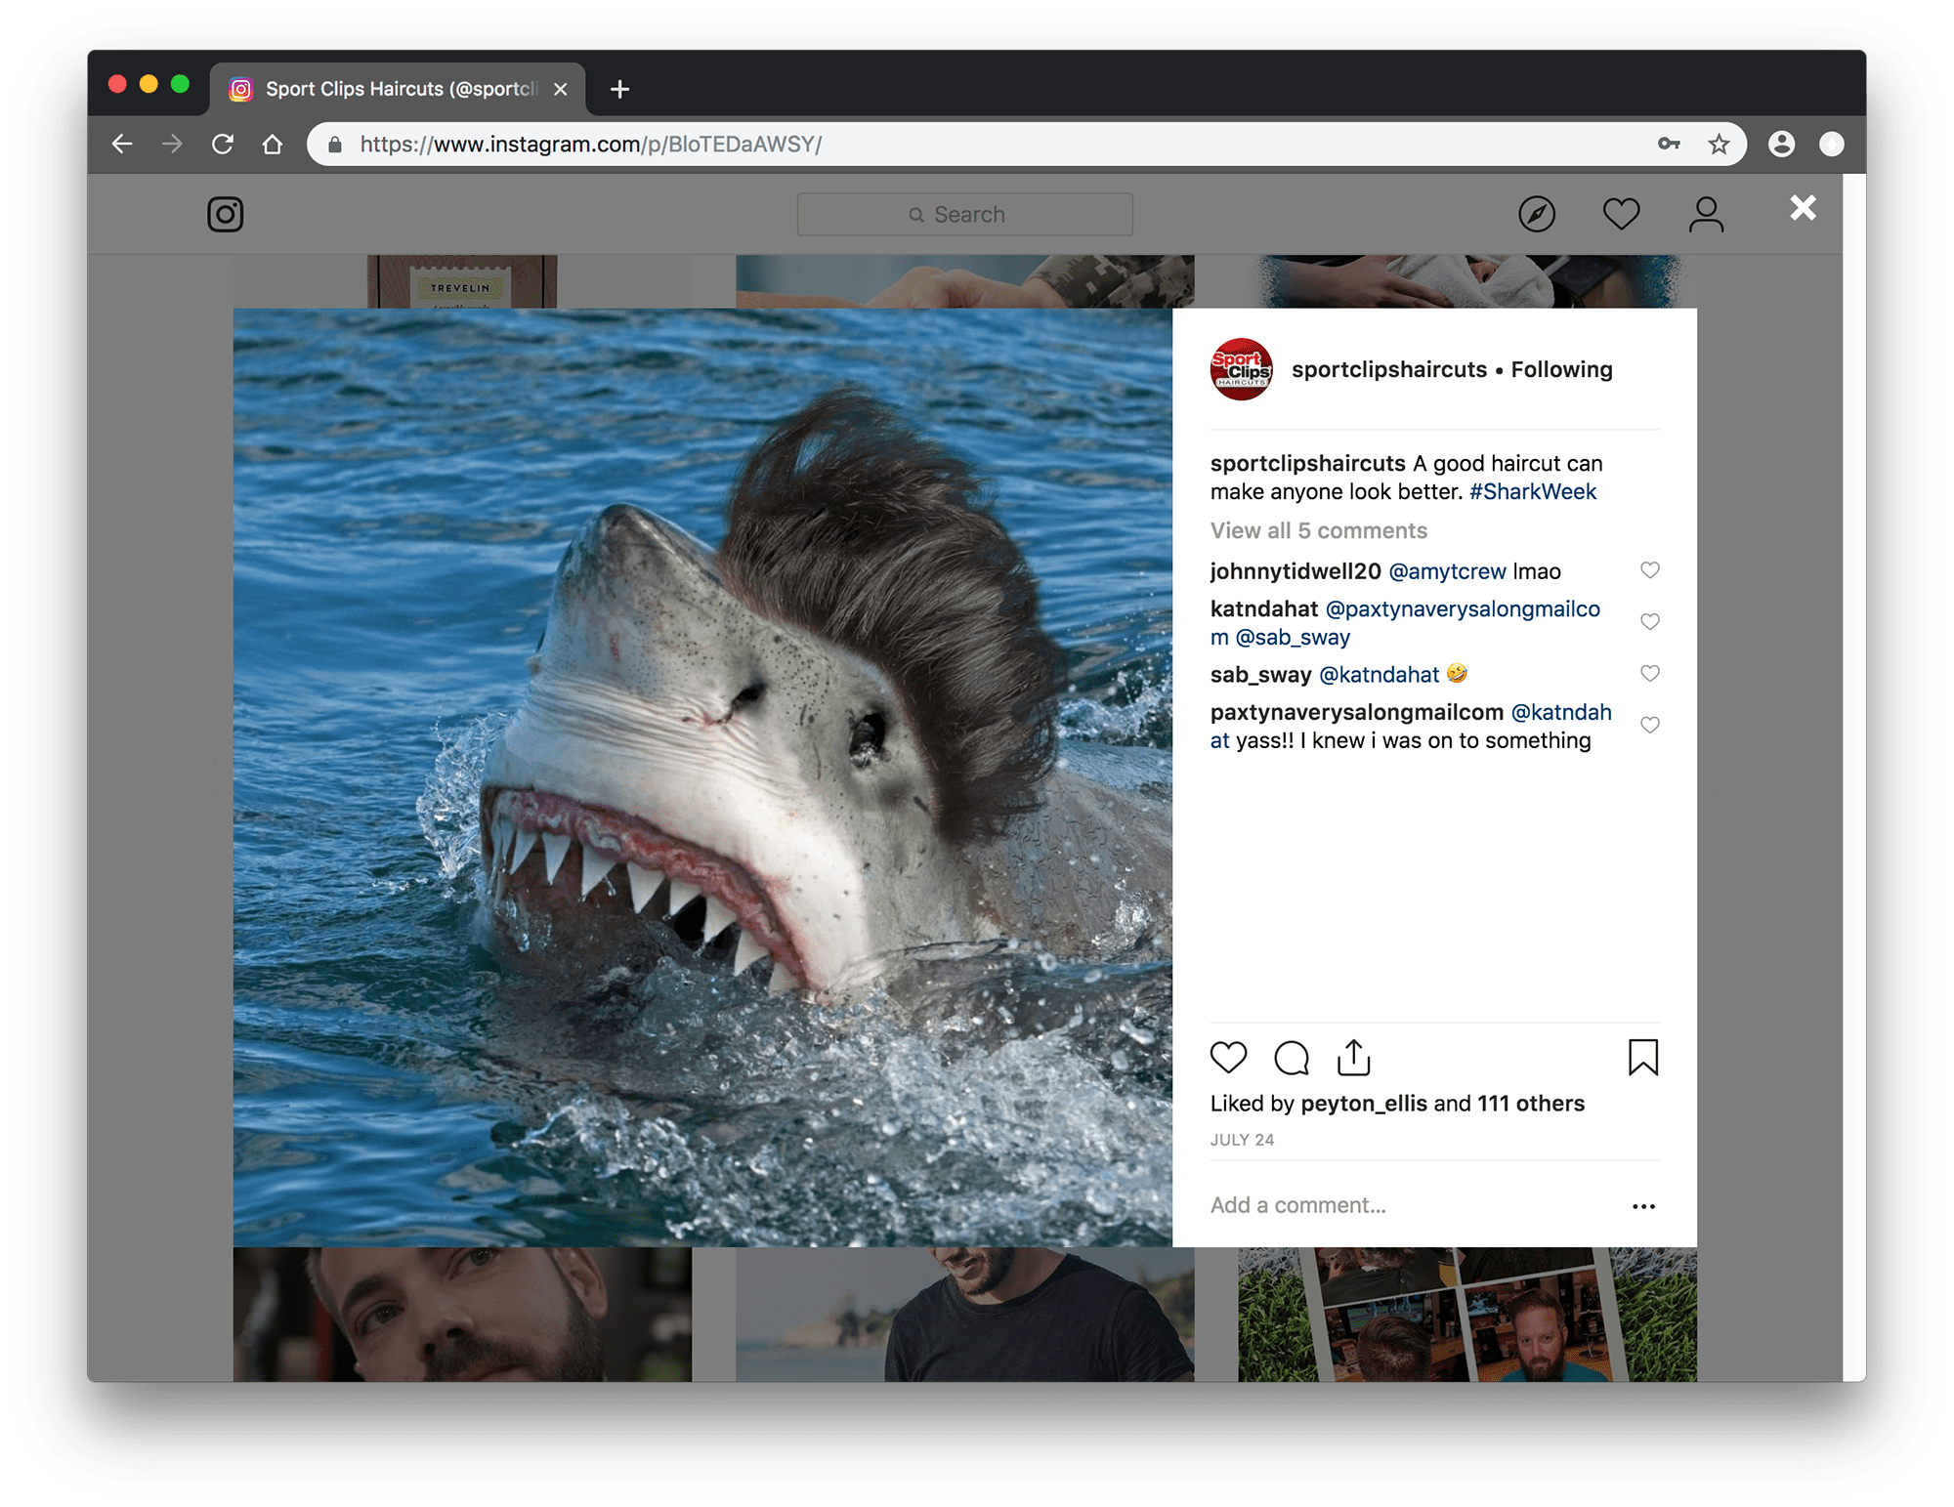View the 111 others who liked
Image resolution: width=1954 pixels, height=1507 pixels.
pos(1530,1104)
